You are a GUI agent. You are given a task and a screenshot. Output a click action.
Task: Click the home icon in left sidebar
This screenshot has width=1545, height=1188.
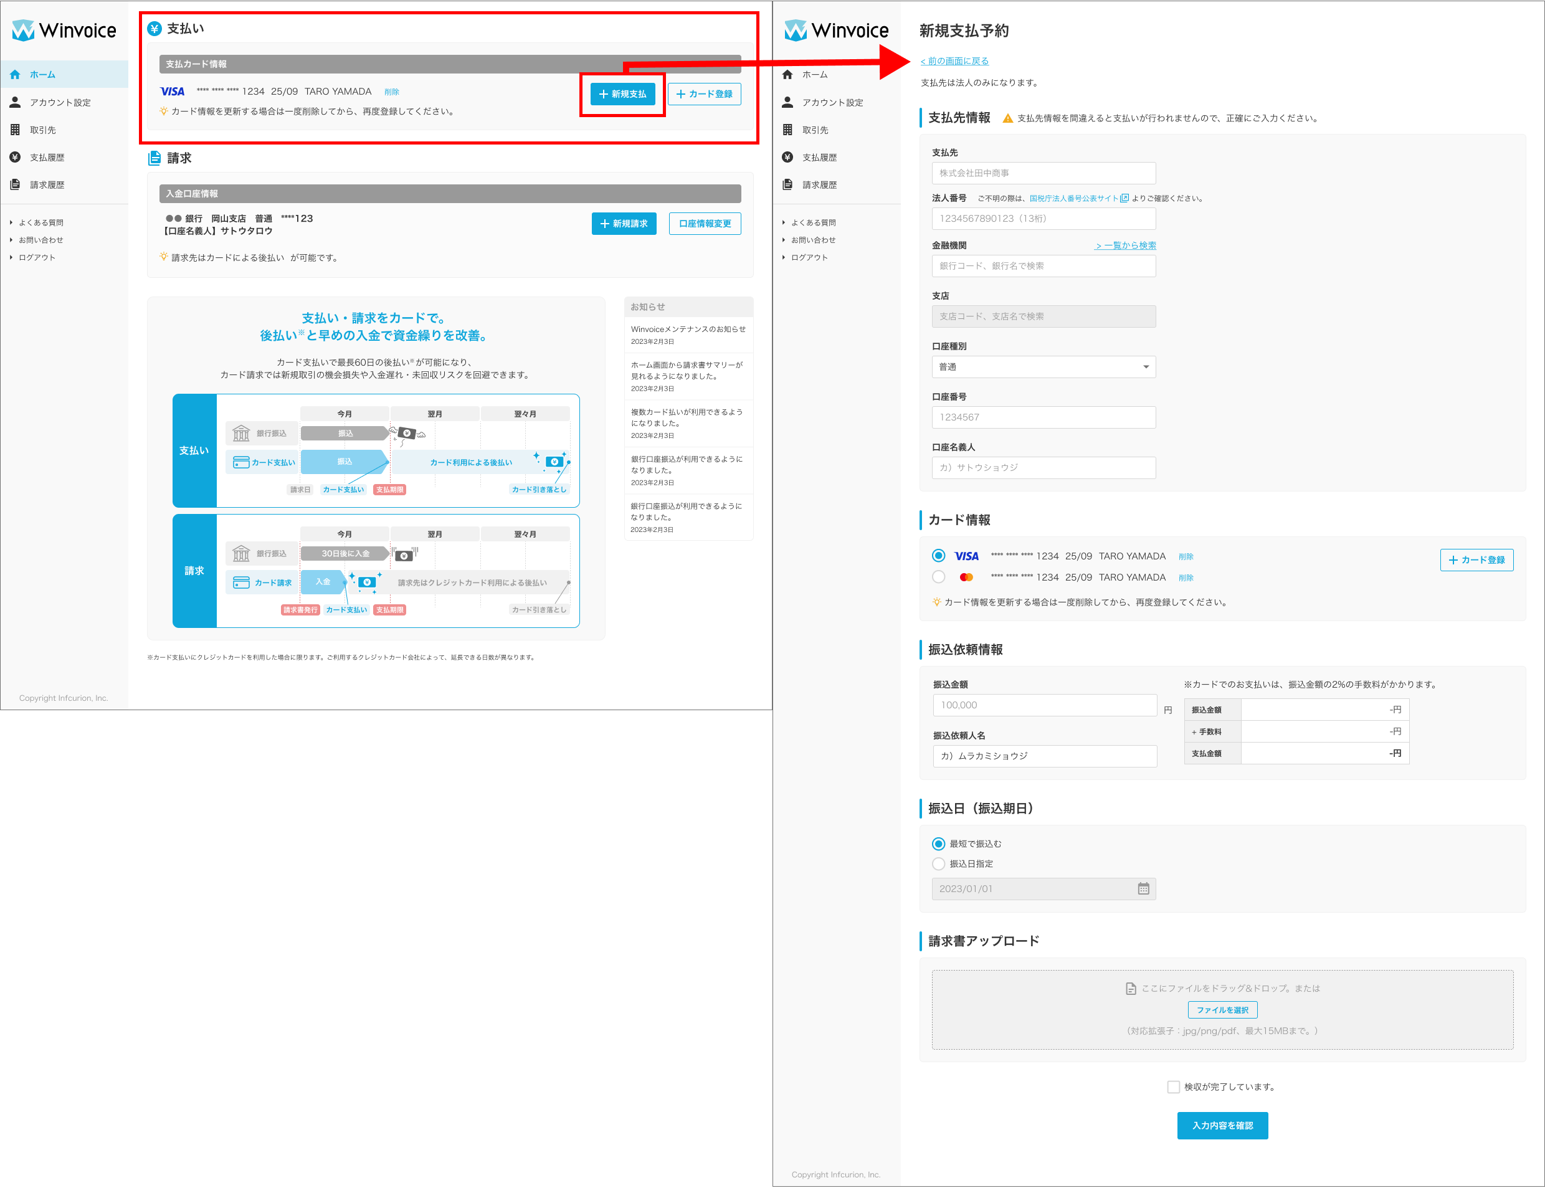pos(15,74)
